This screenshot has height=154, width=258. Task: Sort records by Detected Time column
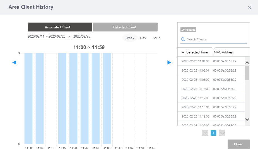[197, 52]
